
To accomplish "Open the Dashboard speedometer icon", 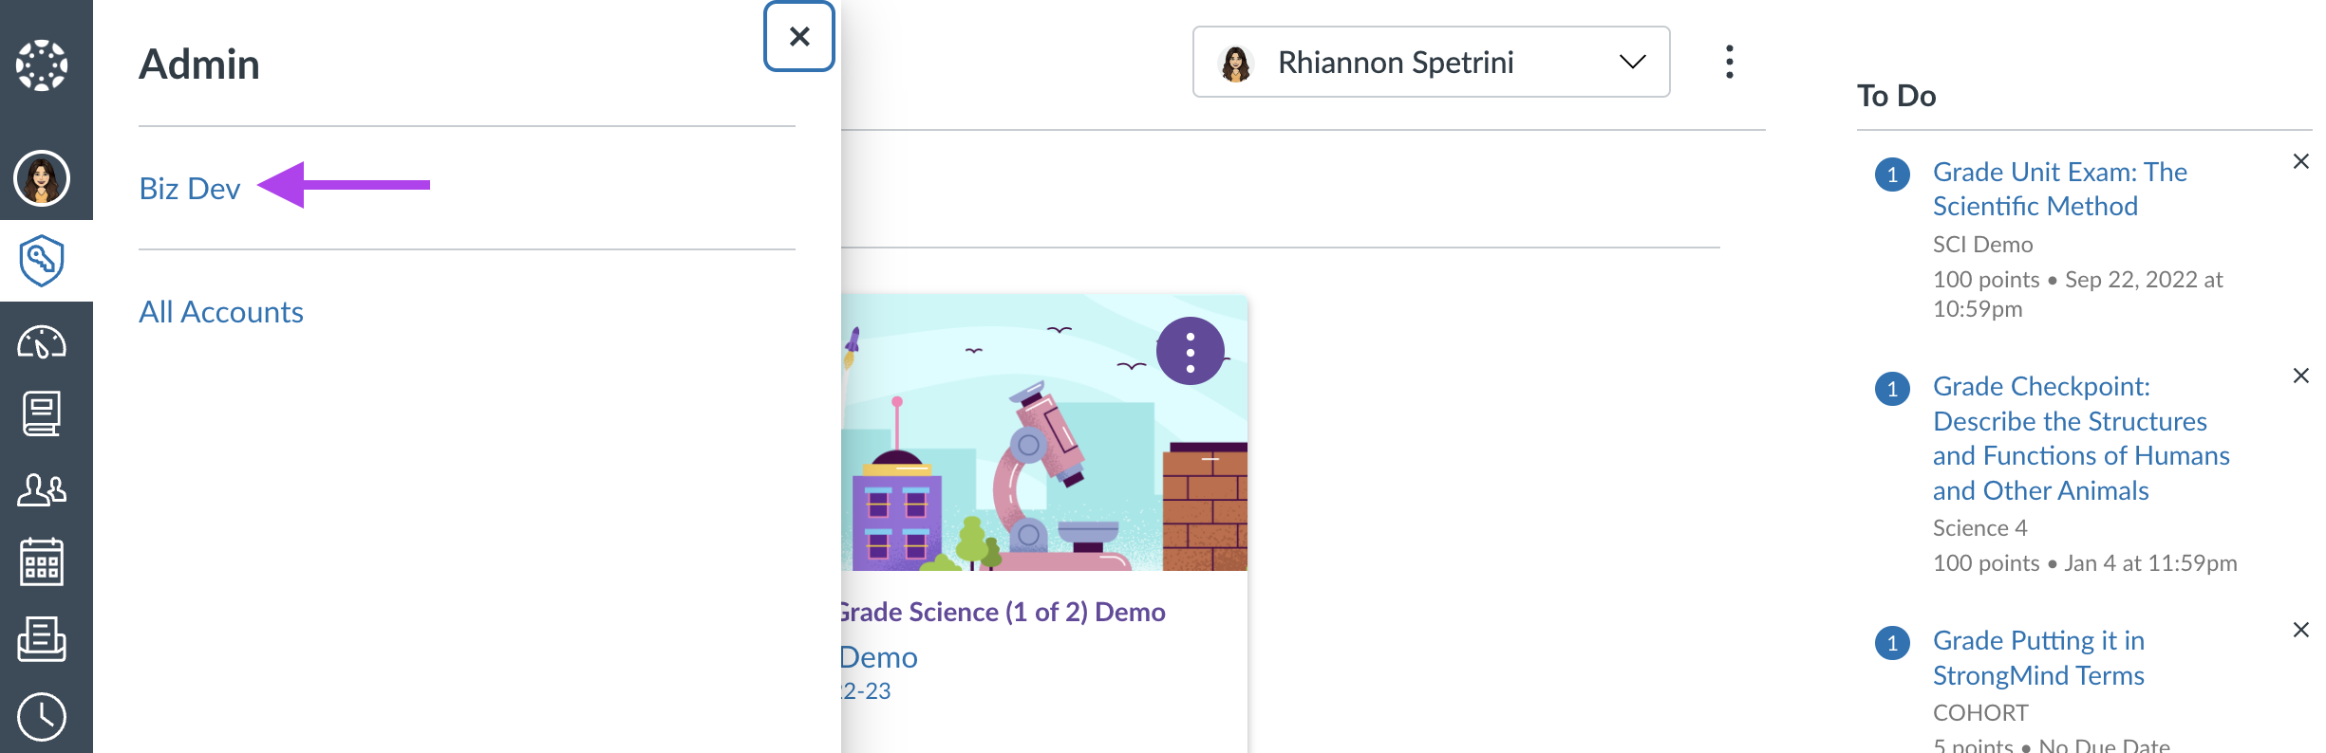I will (42, 342).
